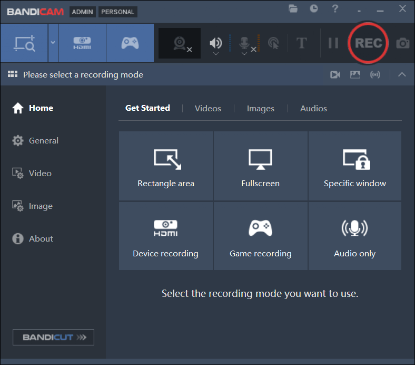Select the HDMI device recording mode in toolbar
415x365 pixels.
tap(82, 43)
